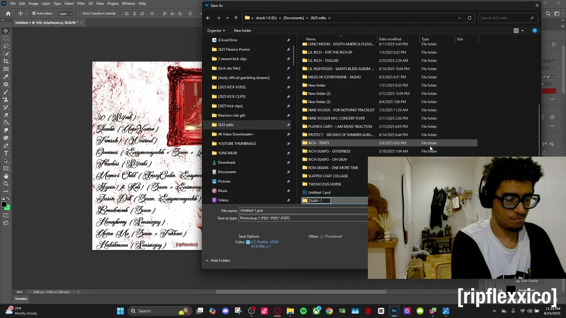Click the Save As help question-mark icon
The width and height of the screenshot is (566, 318).
click(x=535, y=30)
